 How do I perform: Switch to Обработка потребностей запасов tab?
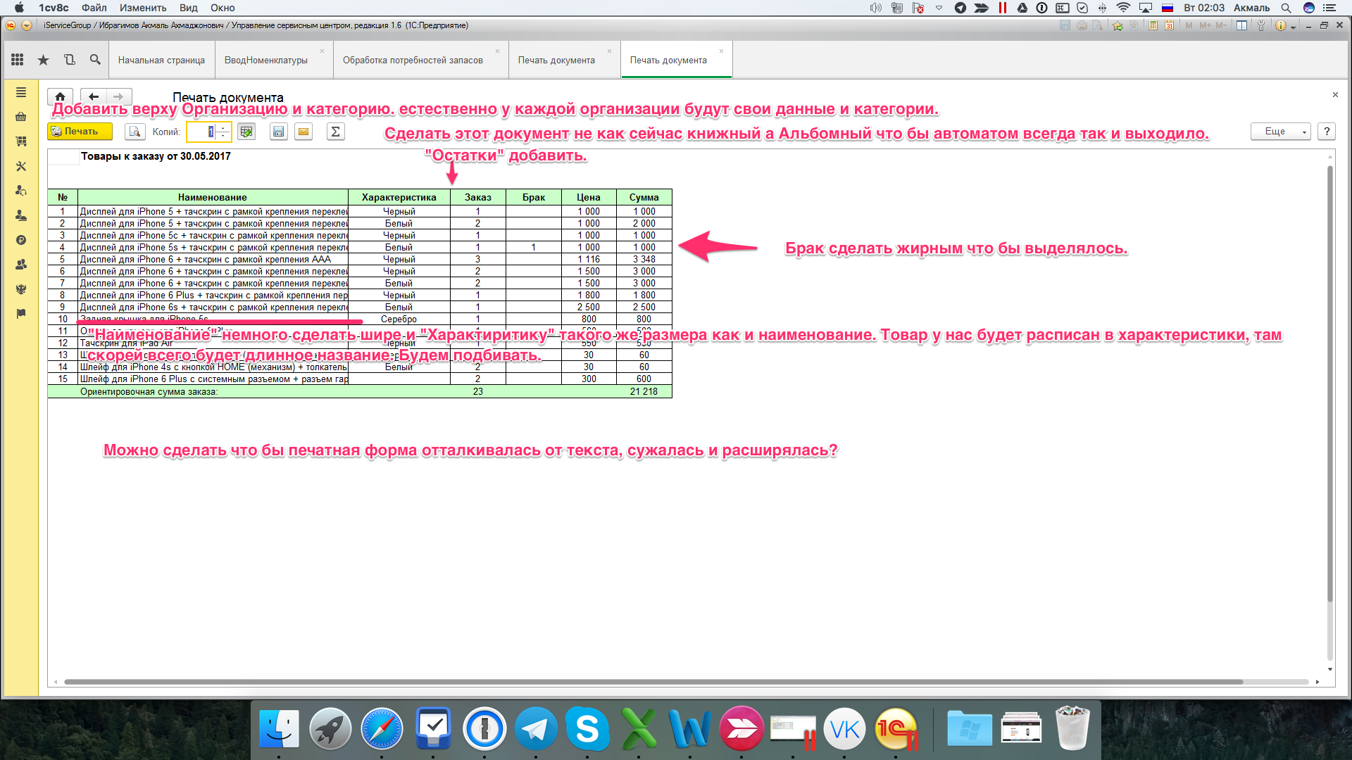413,61
